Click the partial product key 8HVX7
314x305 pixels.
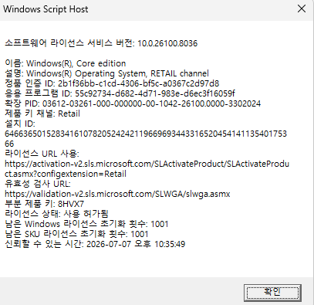(71, 204)
